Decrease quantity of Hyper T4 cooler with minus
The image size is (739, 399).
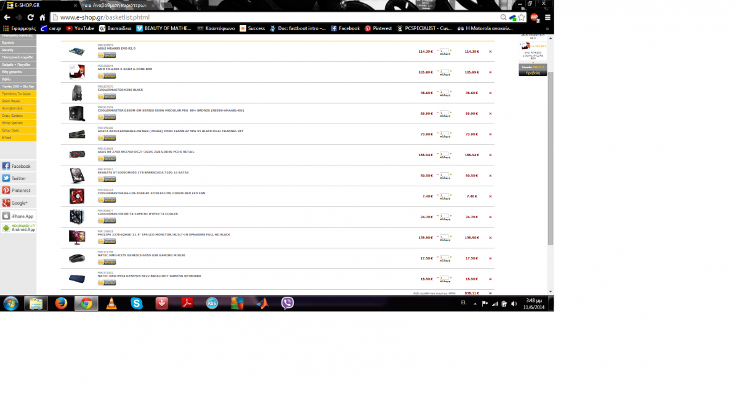(x=438, y=216)
